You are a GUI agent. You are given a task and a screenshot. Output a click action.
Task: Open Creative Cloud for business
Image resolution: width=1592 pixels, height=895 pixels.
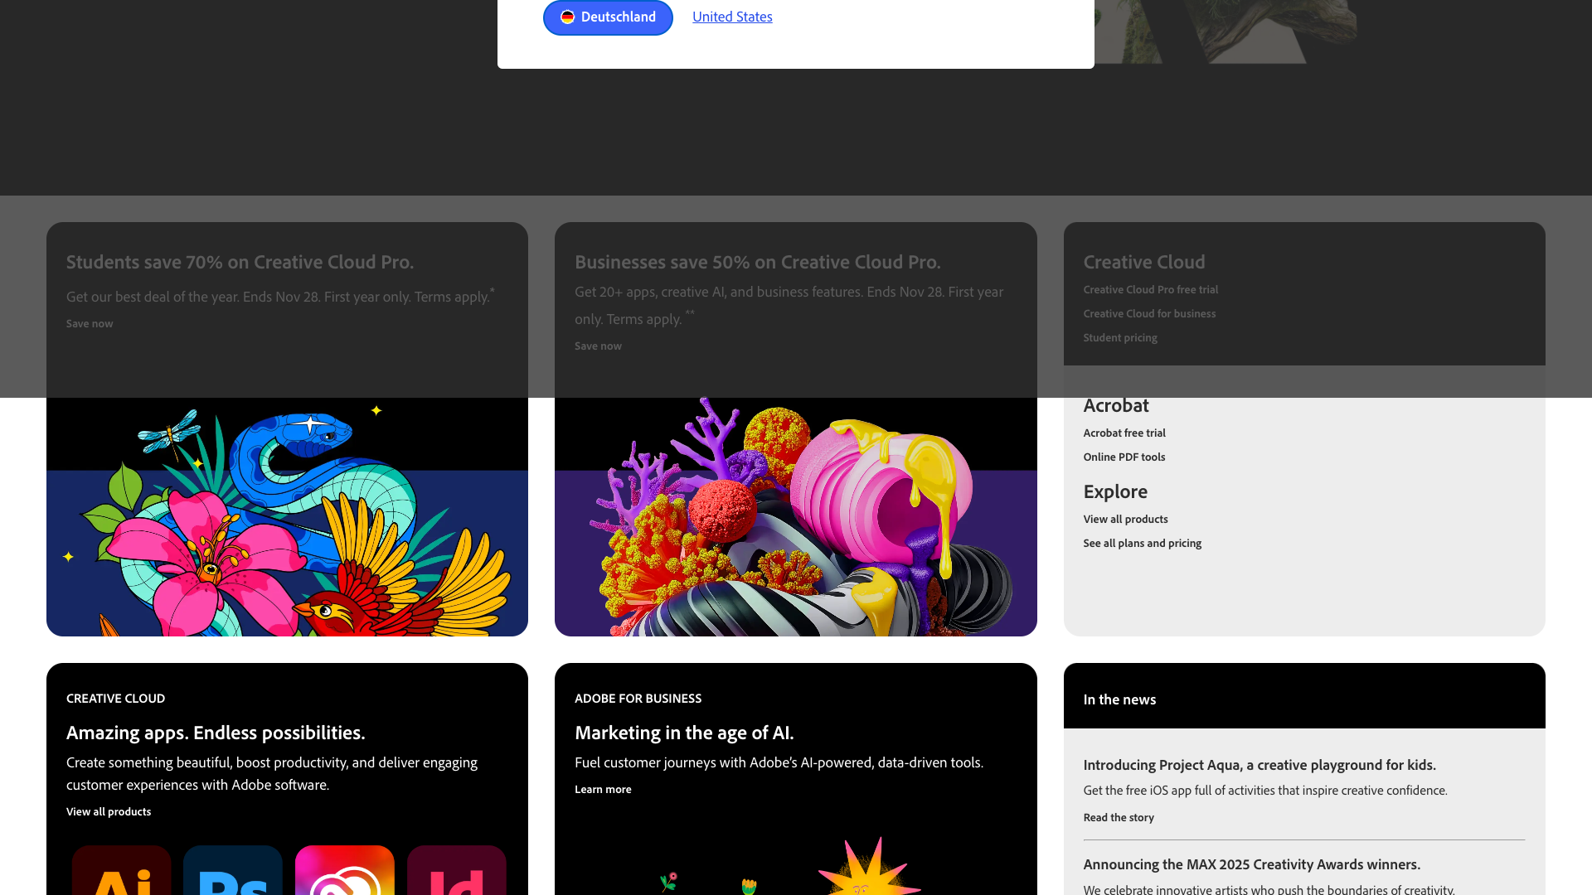1149,313
